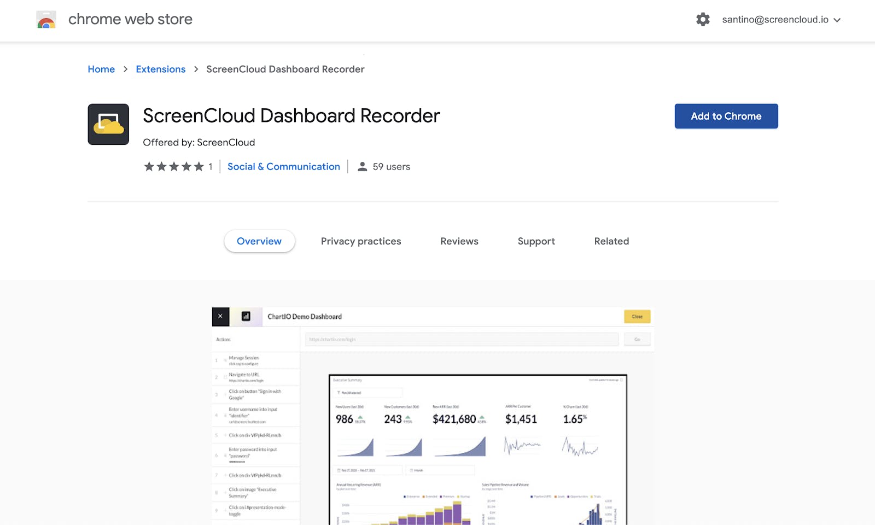Click the ChartIO dashboard screenshot preview
This screenshot has height=525, width=875.
433,416
